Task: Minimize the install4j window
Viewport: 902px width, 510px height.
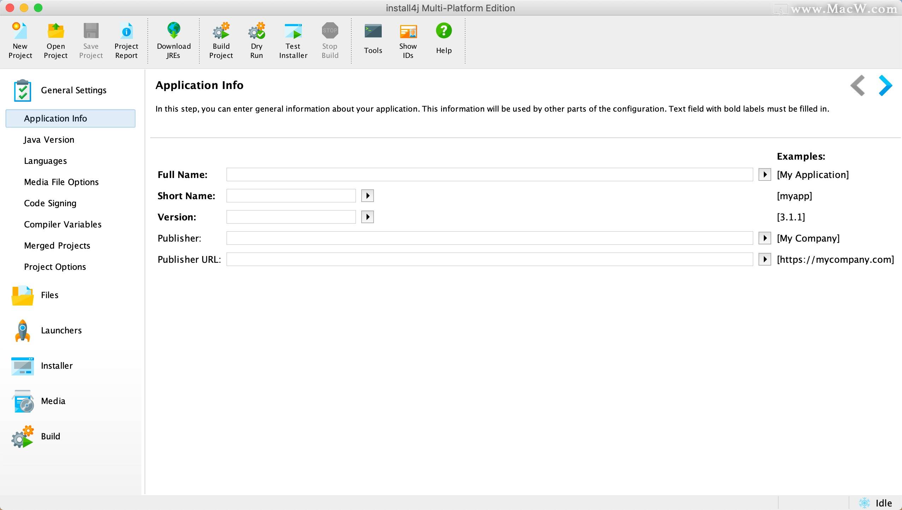Action: [x=24, y=8]
